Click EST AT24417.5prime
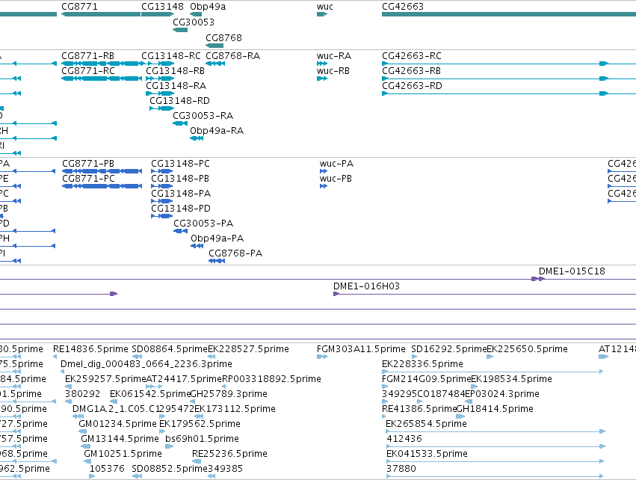The width and height of the screenshot is (636, 480). [184, 379]
